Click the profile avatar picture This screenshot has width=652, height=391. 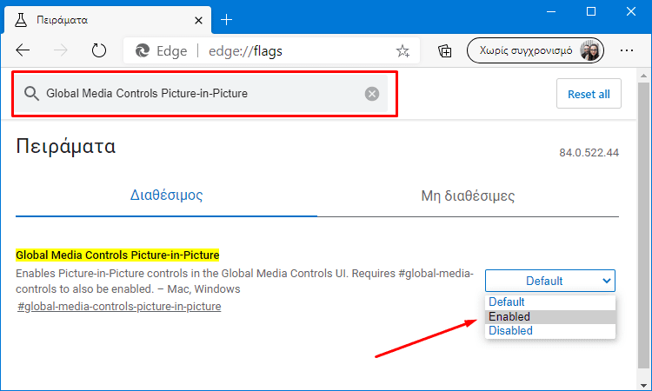[x=589, y=50]
